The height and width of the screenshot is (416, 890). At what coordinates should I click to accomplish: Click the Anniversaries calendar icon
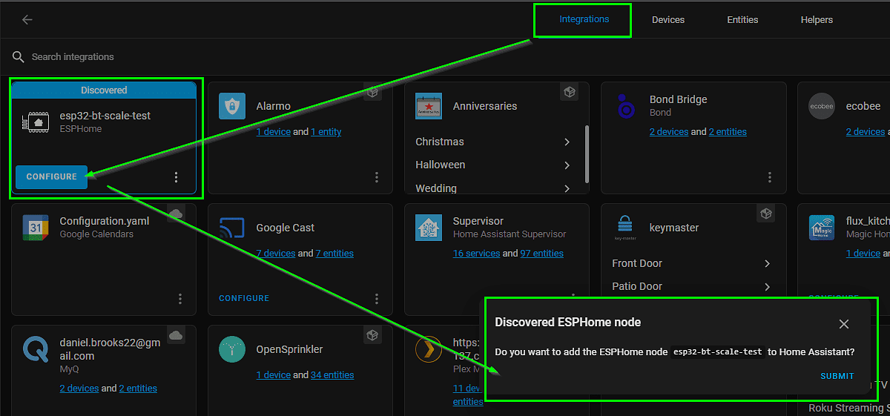pos(429,107)
